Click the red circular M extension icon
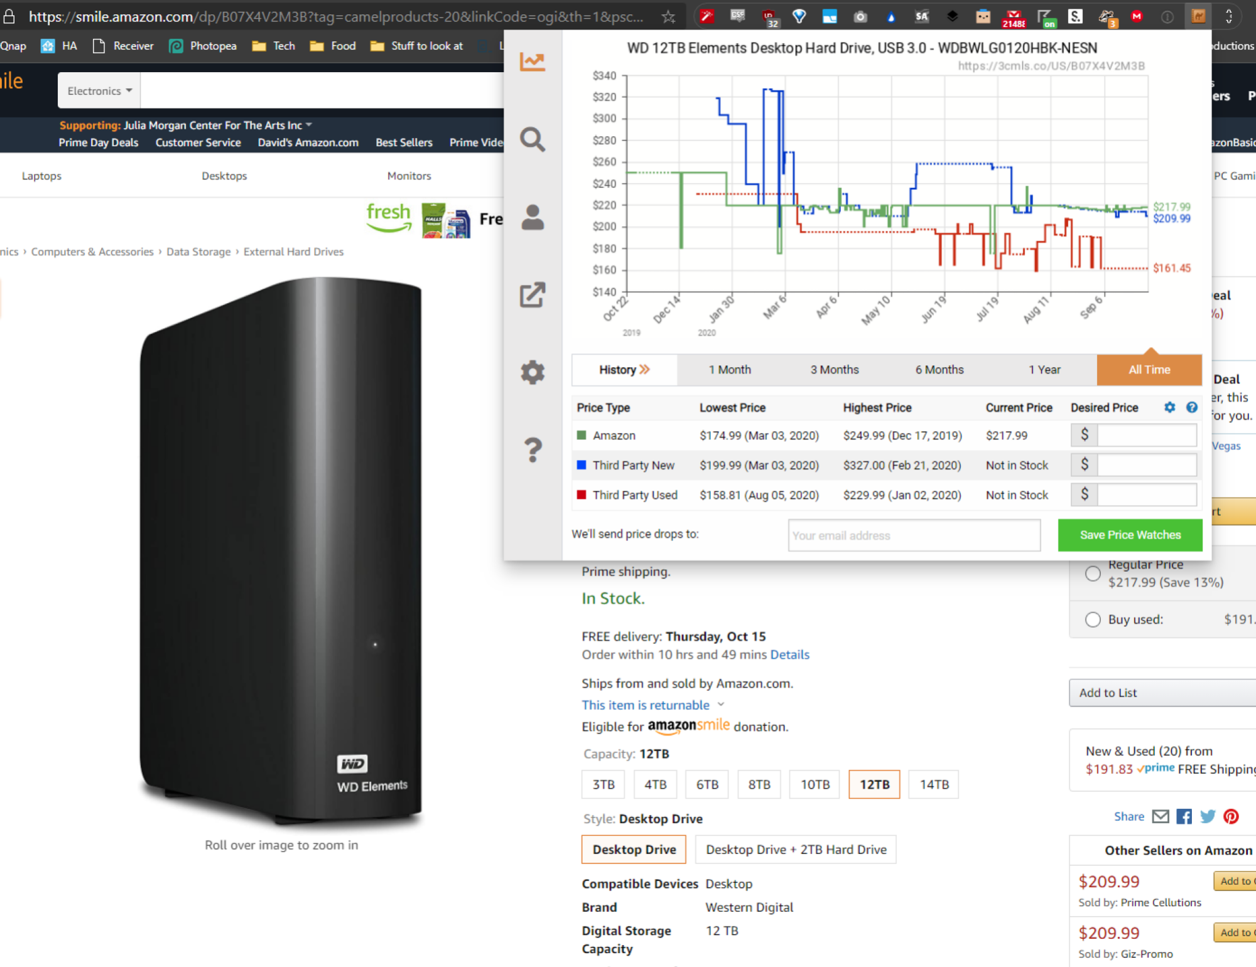1256x967 pixels. 1137,17
